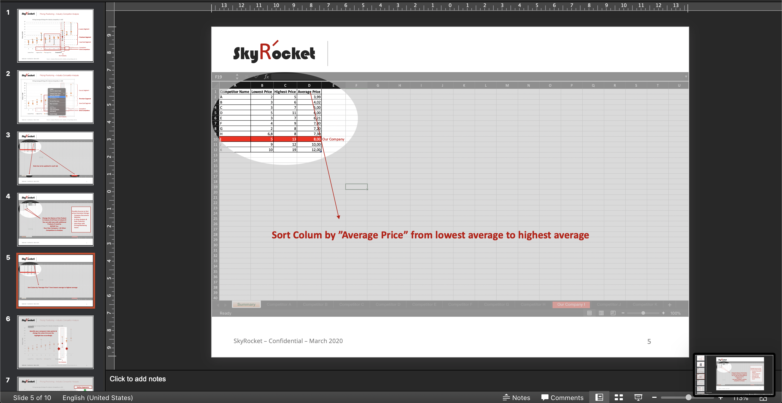Select slide 1 thumbnail
The image size is (782, 403).
55,36
